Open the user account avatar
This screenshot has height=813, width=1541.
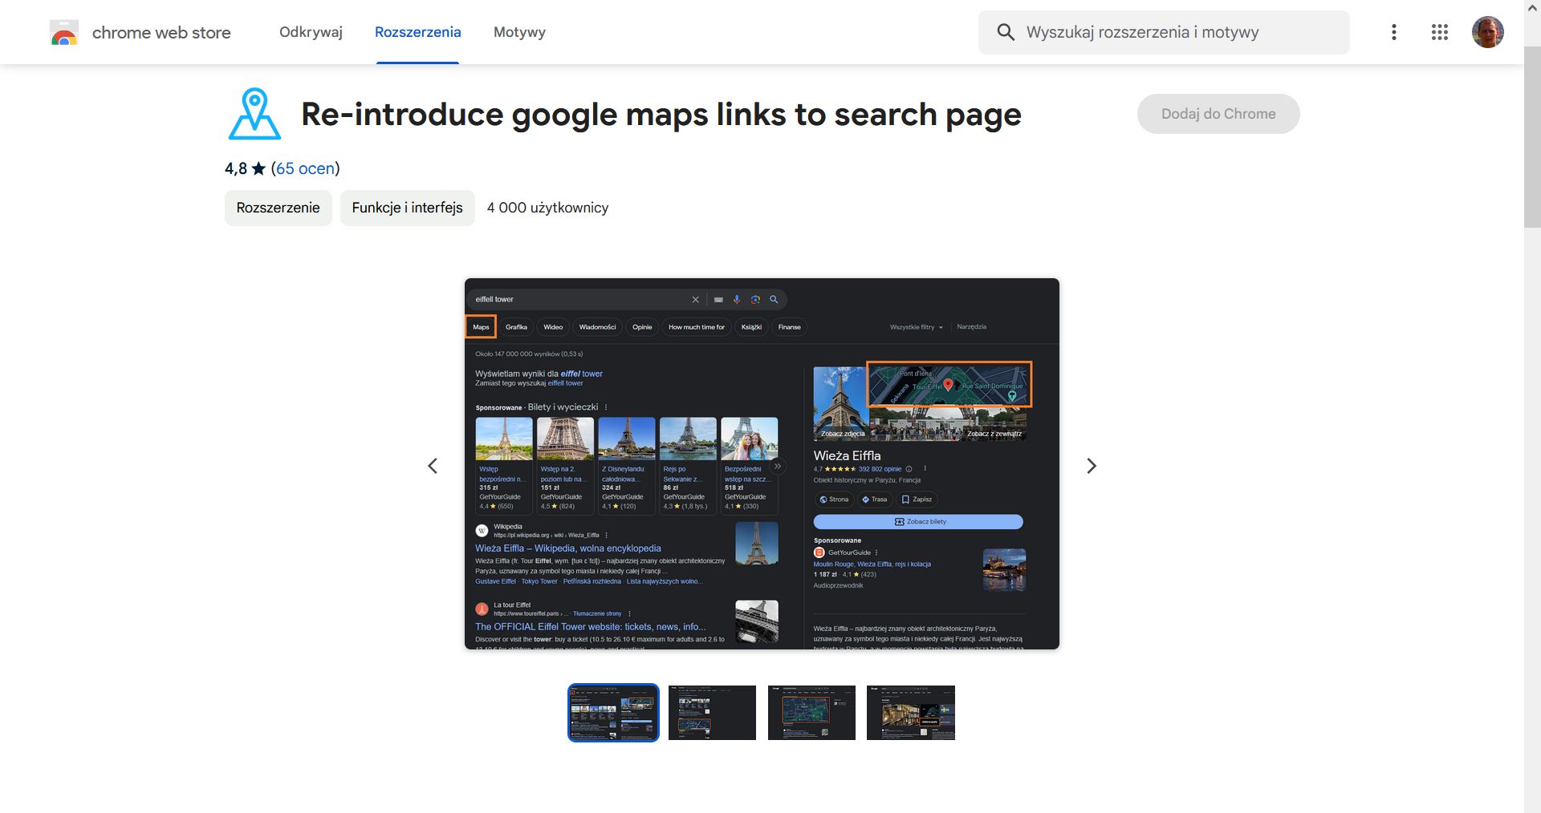pyautogui.click(x=1488, y=32)
